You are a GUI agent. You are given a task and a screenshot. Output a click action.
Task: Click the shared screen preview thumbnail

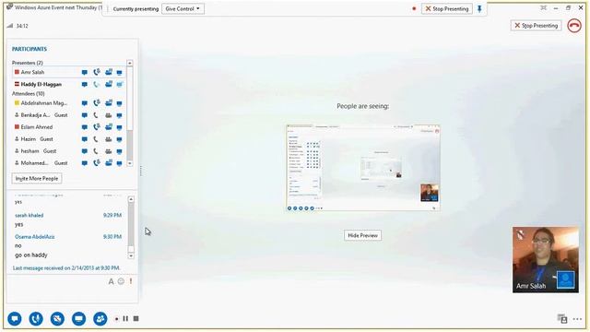[x=362, y=168]
